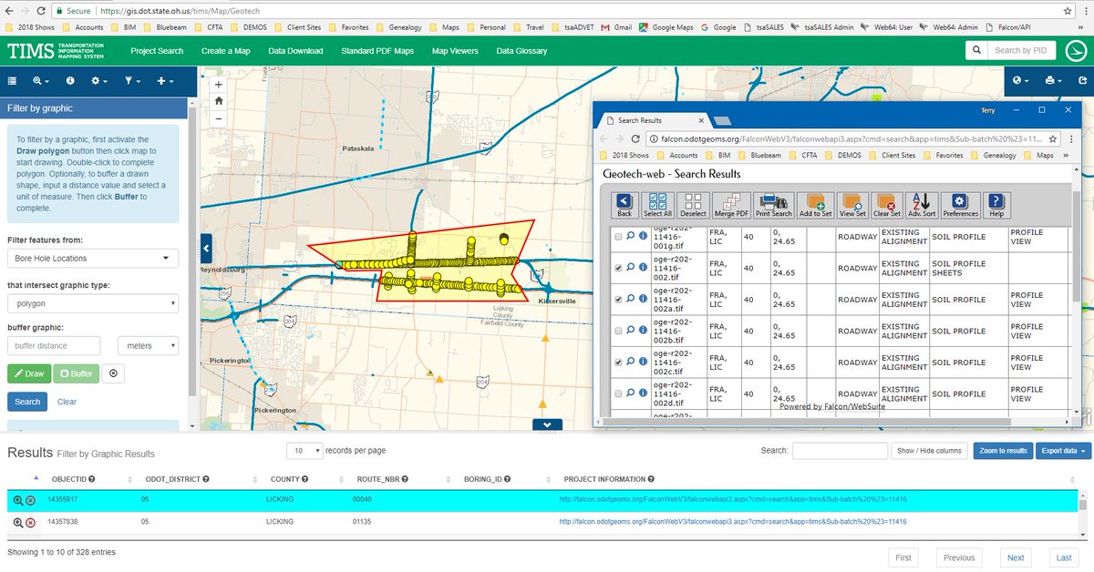The width and height of the screenshot is (1094, 572).
Task: Reset map to home extent
Action: [x=219, y=101]
